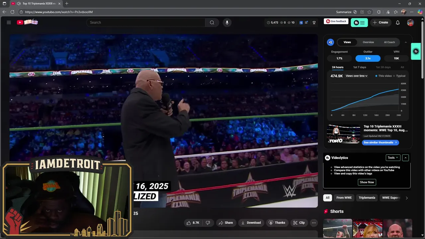Open a new browser tab with plus
Viewport: 425px width, 239px height.
tap(67, 4)
